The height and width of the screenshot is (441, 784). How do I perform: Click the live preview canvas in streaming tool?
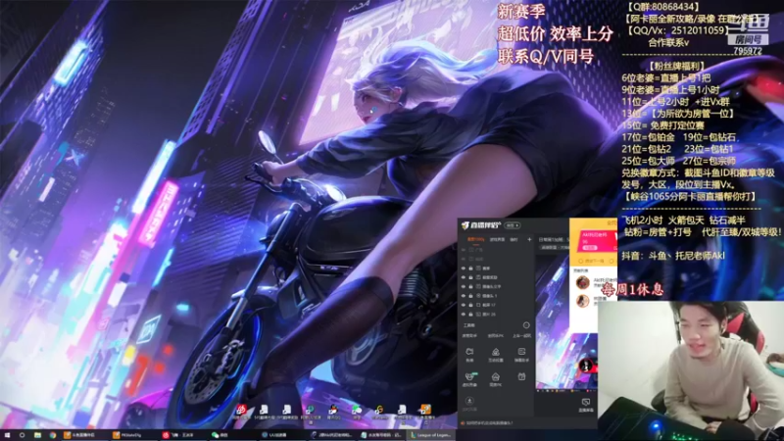pos(566,322)
